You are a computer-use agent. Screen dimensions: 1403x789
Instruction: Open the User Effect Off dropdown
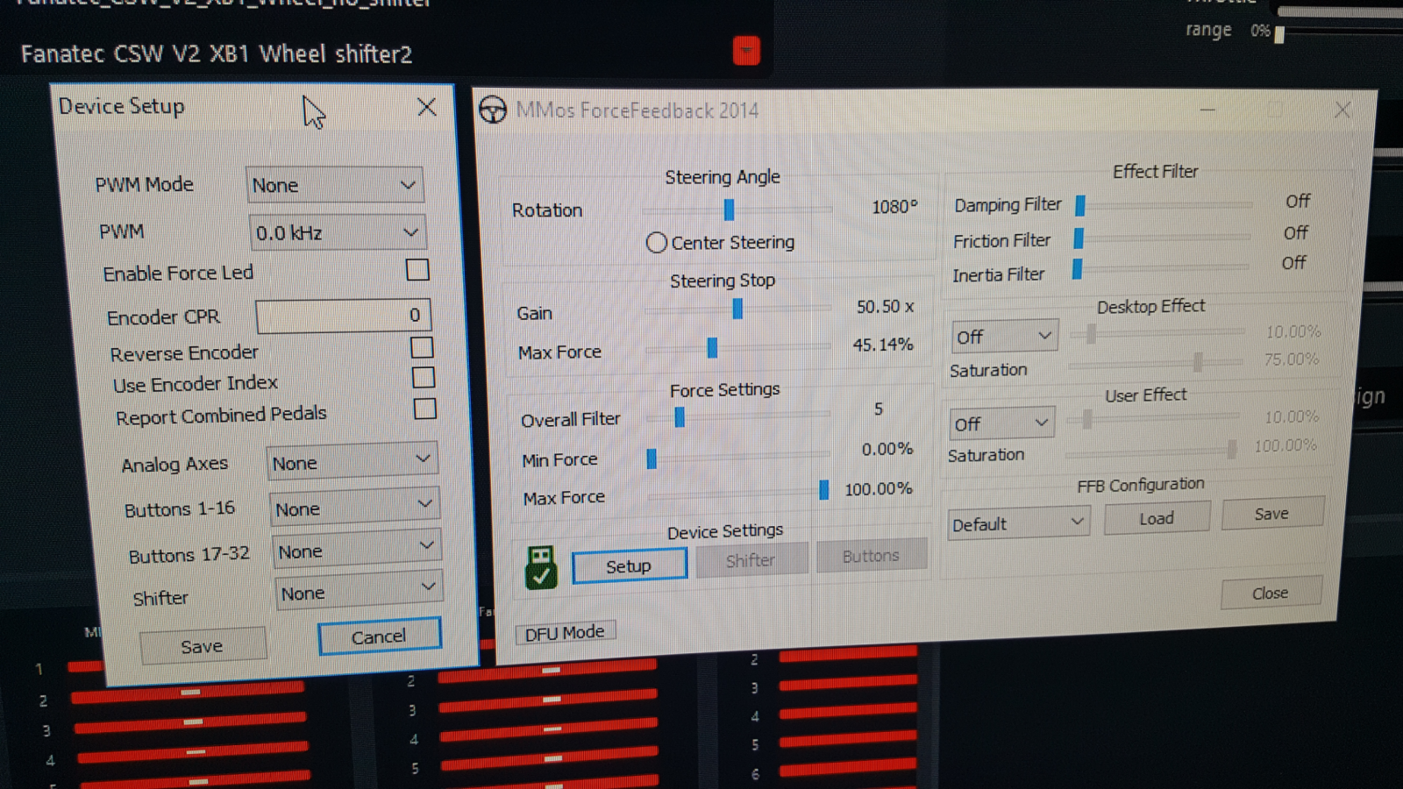1002,423
